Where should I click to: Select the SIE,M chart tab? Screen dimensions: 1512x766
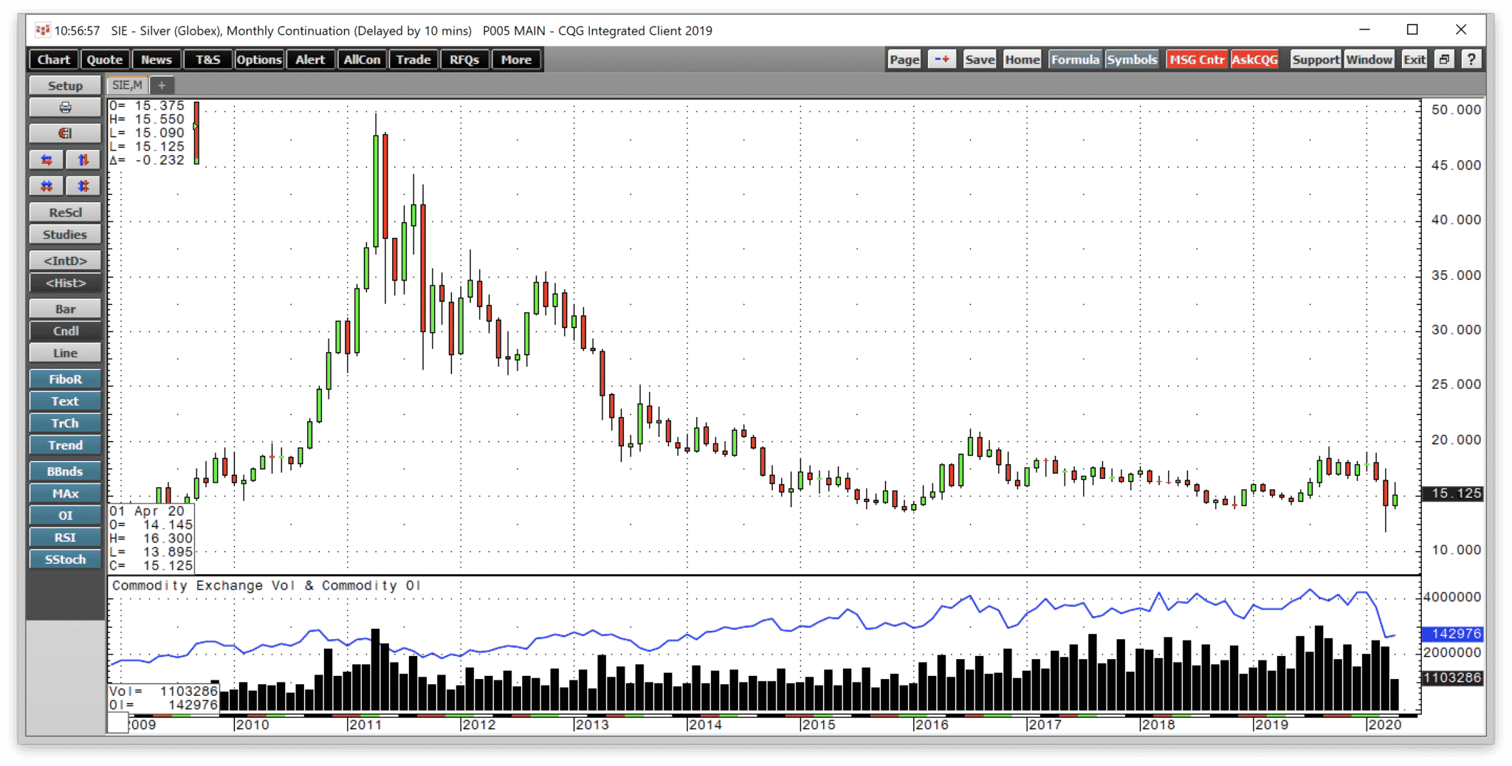(x=127, y=86)
